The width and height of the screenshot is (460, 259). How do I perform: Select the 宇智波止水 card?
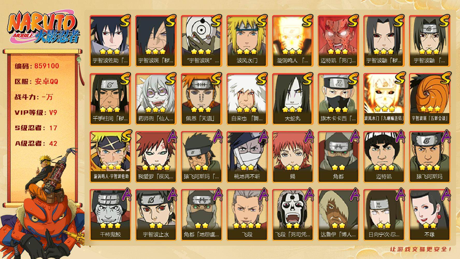click(x=155, y=215)
